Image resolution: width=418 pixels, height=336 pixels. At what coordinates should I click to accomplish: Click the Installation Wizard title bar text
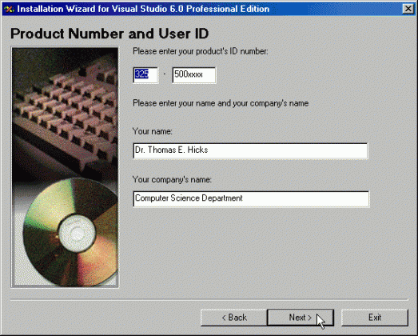(x=143, y=9)
